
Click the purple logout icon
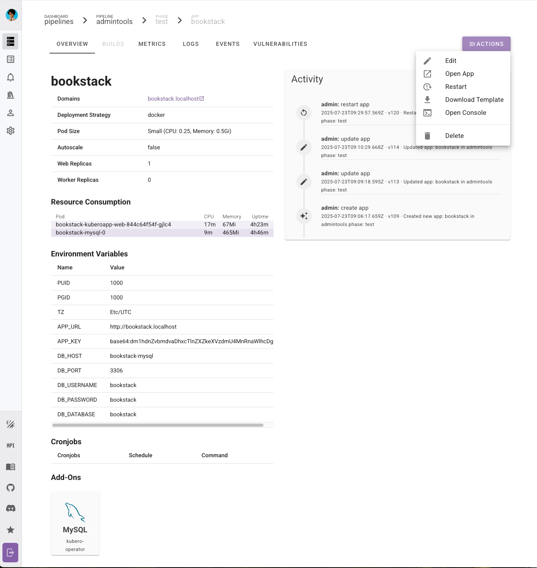[x=11, y=553]
